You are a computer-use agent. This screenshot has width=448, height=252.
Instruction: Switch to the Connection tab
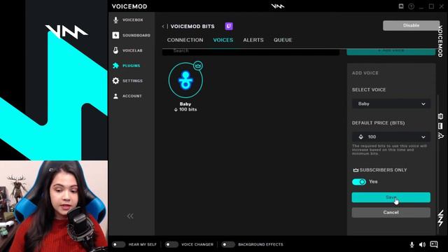(185, 40)
